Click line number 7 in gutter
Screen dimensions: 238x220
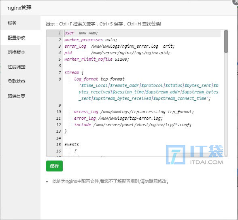[59, 72]
